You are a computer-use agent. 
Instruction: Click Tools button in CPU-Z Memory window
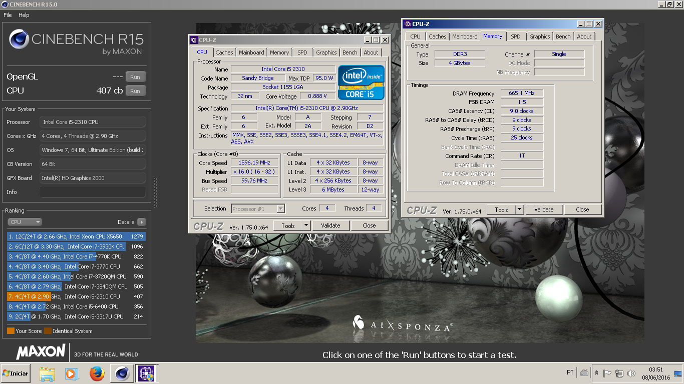[501, 210]
